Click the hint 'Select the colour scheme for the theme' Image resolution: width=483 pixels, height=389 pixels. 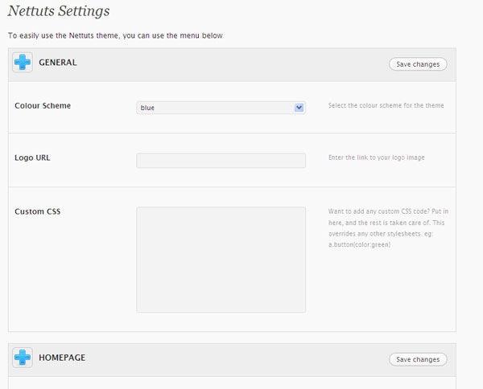[x=386, y=105]
